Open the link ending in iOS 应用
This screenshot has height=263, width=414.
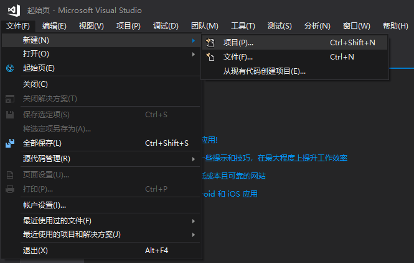[x=230, y=194]
